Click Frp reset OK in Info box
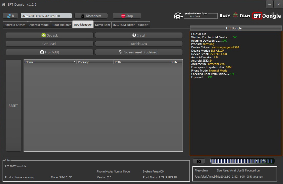 (x=16, y=166)
